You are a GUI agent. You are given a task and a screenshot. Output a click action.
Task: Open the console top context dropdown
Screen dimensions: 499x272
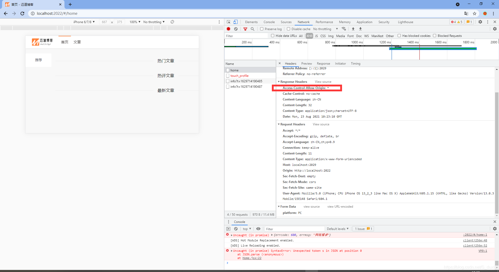(247, 229)
